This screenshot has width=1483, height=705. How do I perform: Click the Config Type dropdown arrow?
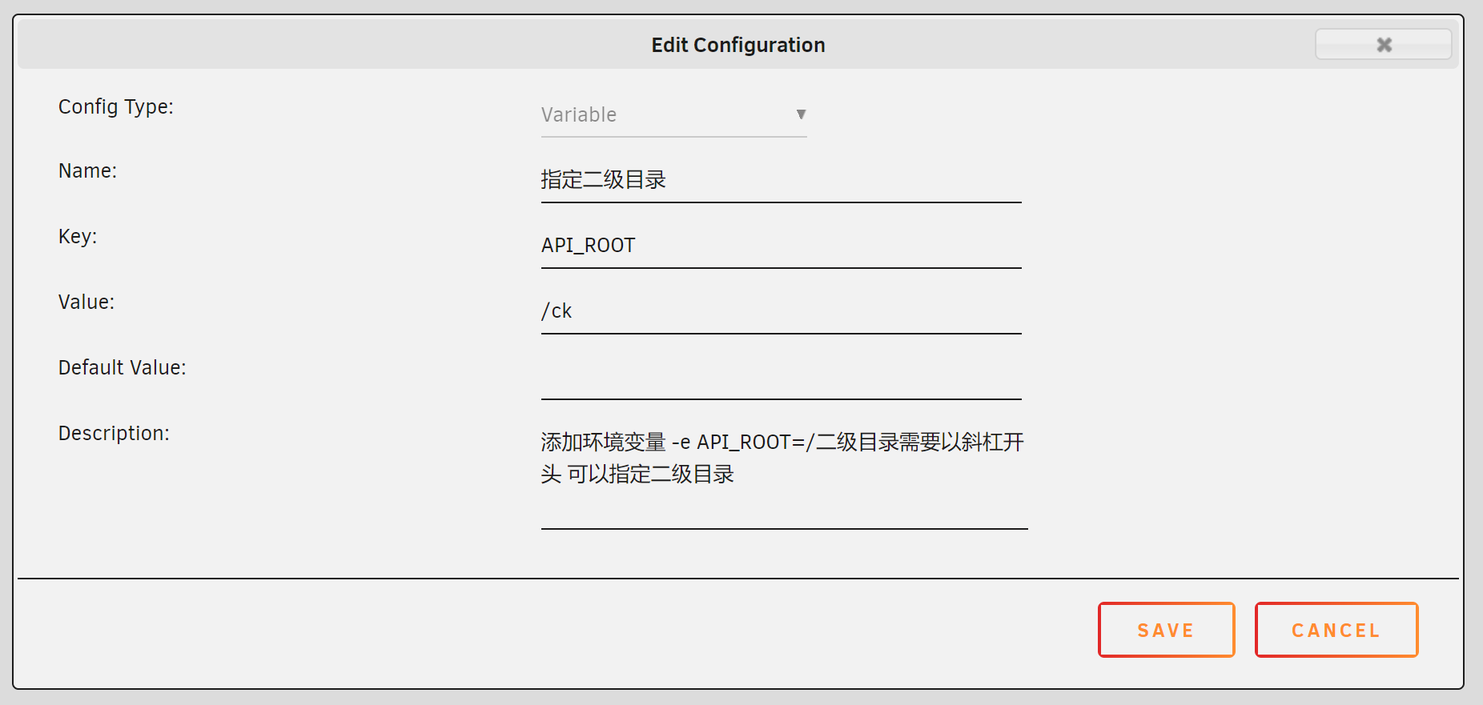pyautogui.click(x=801, y=114)
